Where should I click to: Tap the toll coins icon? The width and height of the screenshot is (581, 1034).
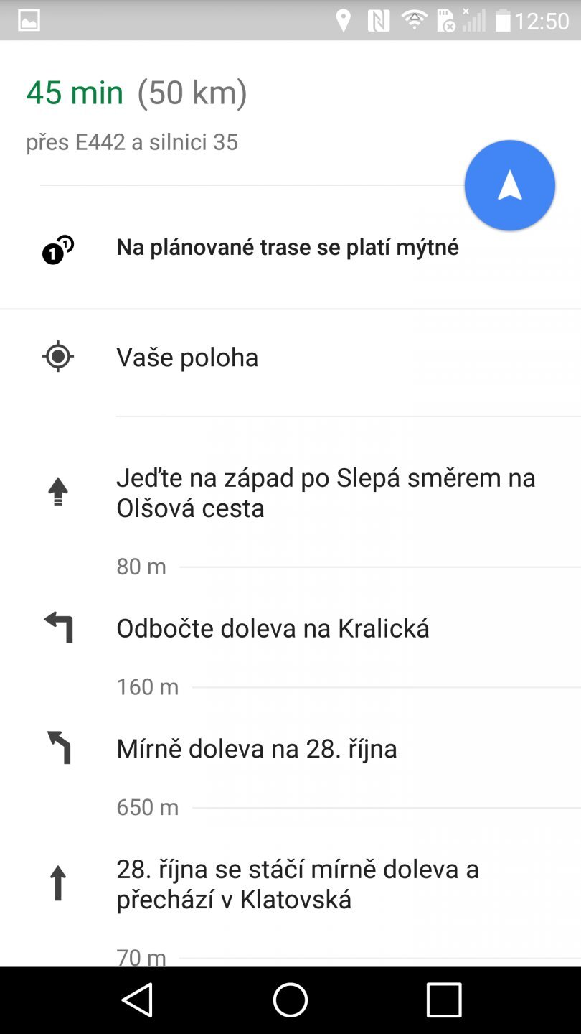[x=58, y=250]
